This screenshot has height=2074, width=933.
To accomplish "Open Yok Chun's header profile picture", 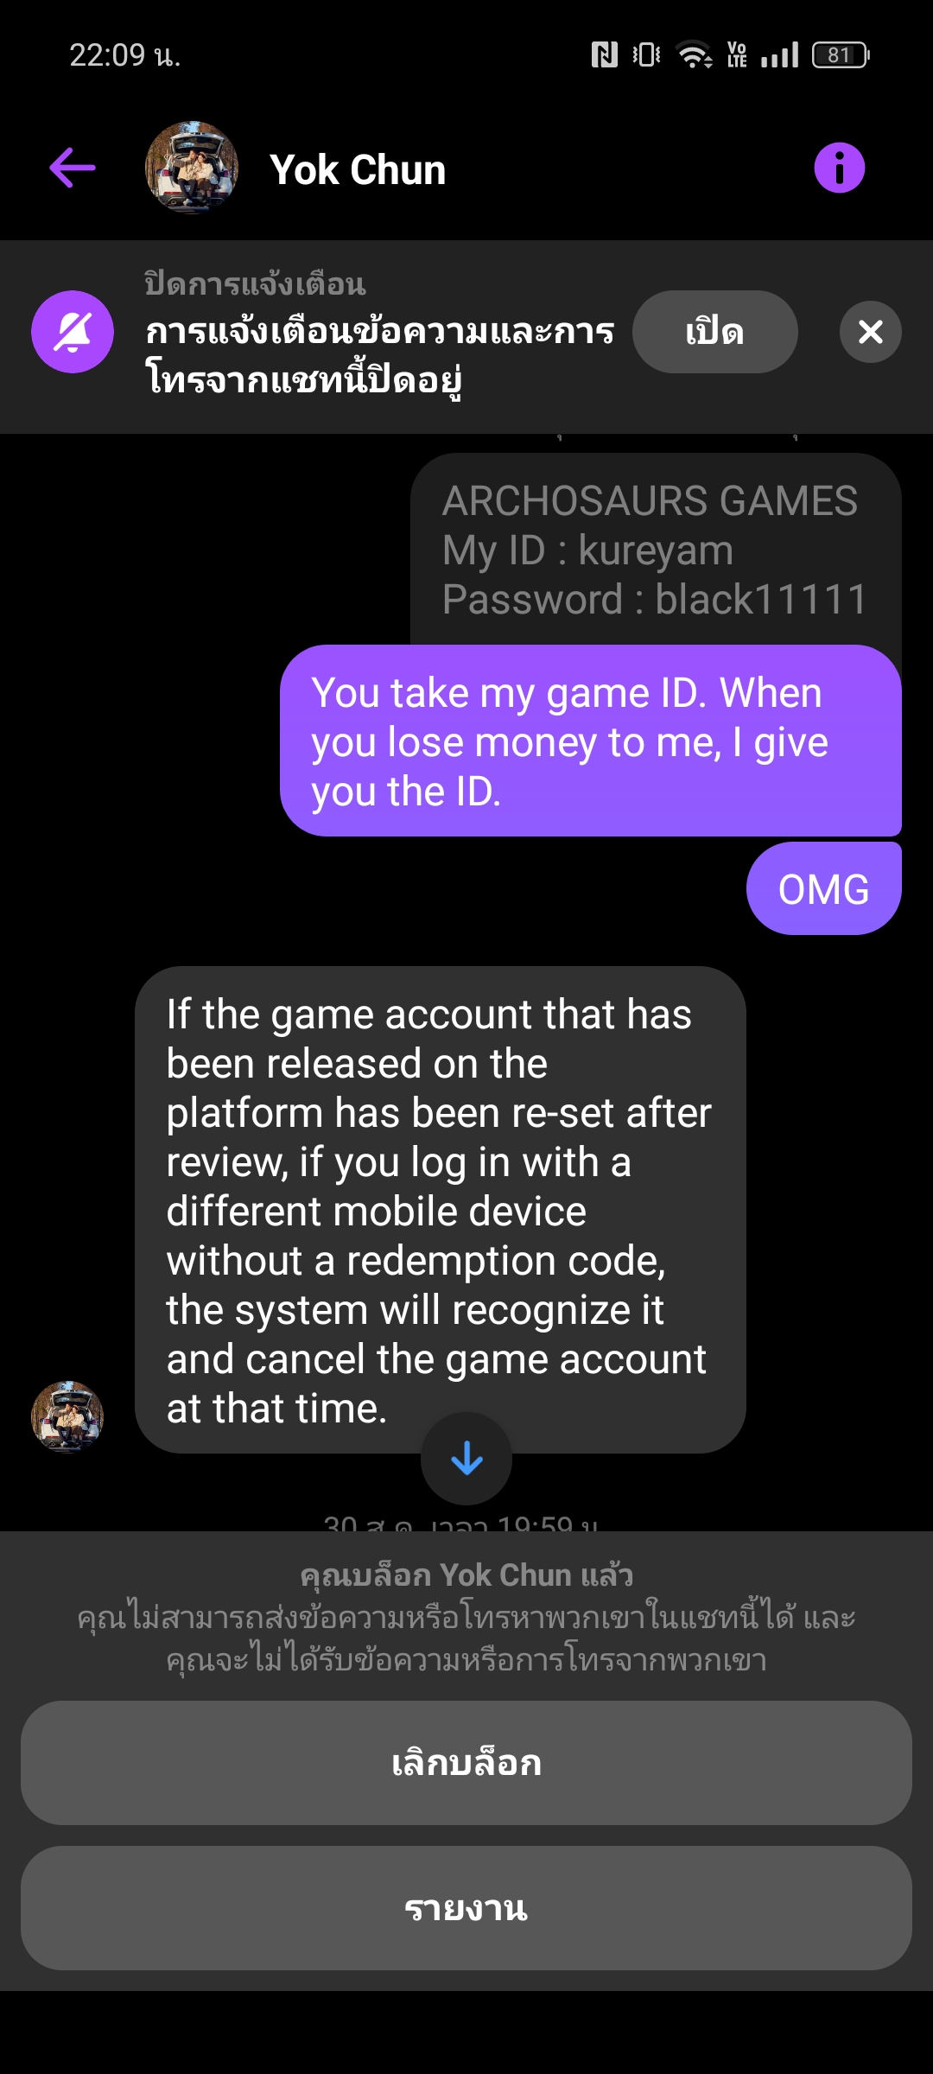I will (192, 168).
